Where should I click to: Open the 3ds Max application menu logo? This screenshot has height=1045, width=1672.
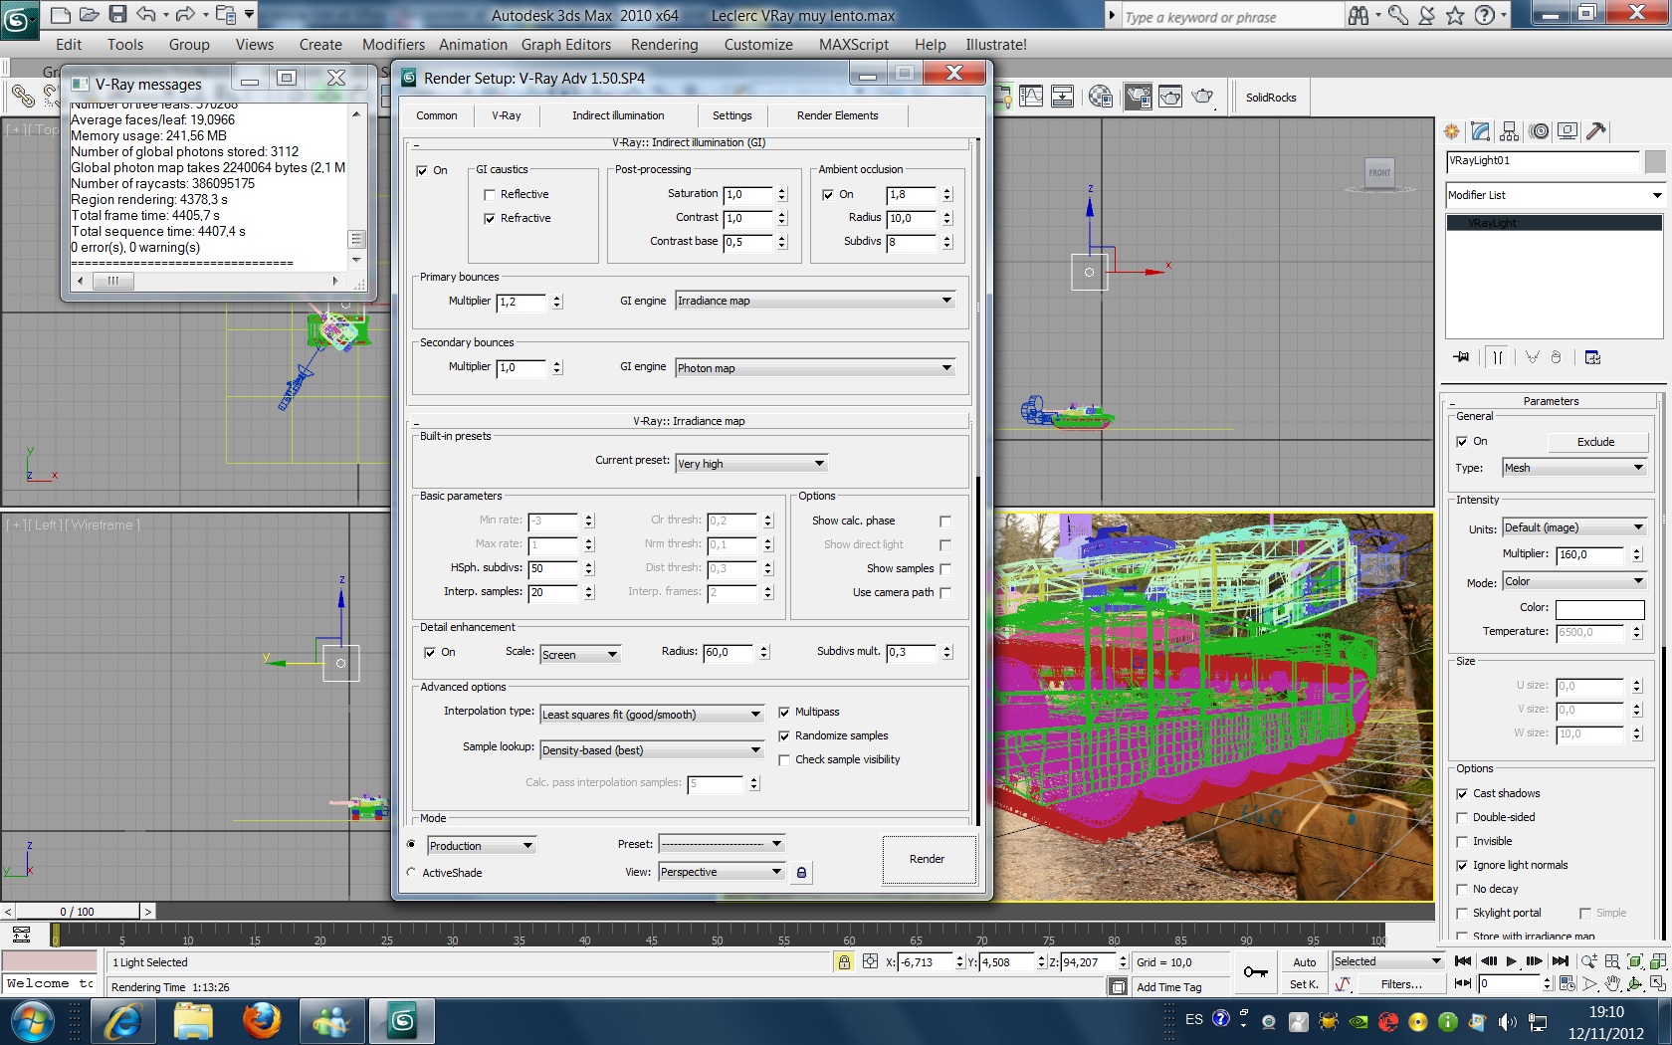click(19, 18)
